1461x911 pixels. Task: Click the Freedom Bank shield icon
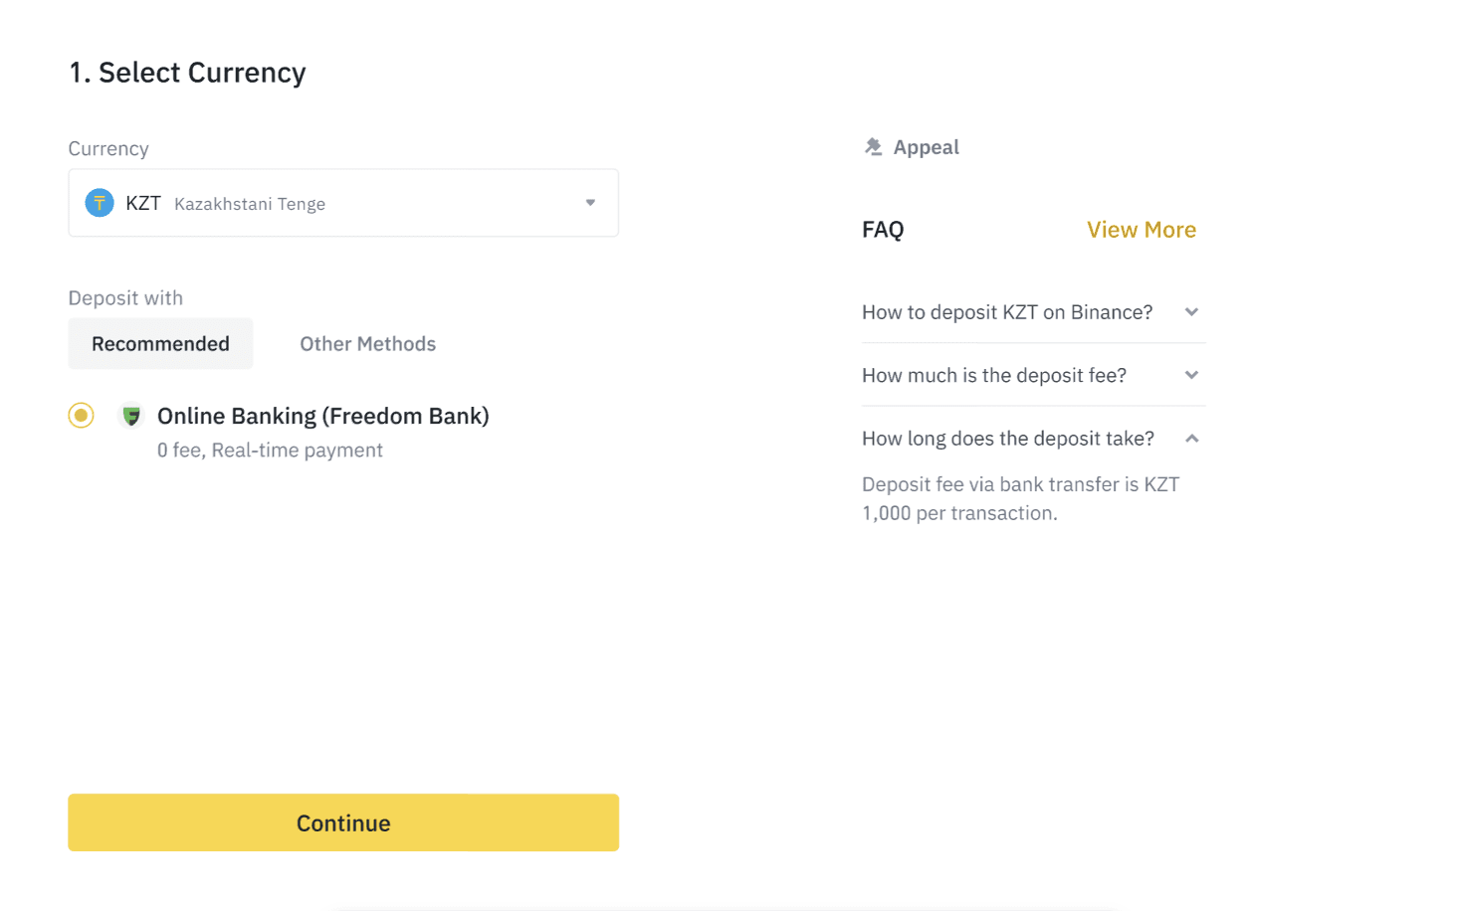pos(131,416)
